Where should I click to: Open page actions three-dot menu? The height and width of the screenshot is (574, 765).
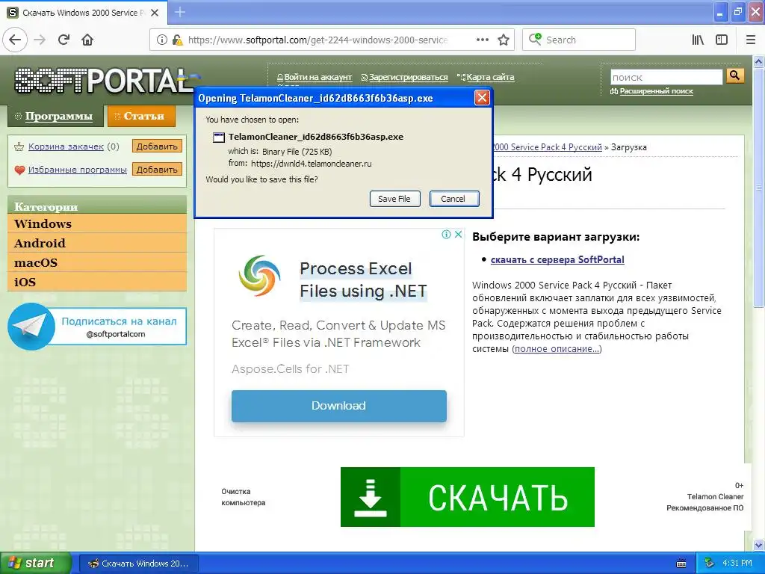(x=483, y=40)
